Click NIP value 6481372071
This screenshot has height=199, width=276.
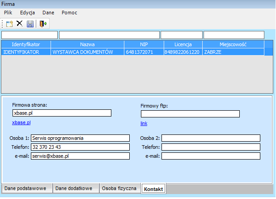(x=144, y=52)
